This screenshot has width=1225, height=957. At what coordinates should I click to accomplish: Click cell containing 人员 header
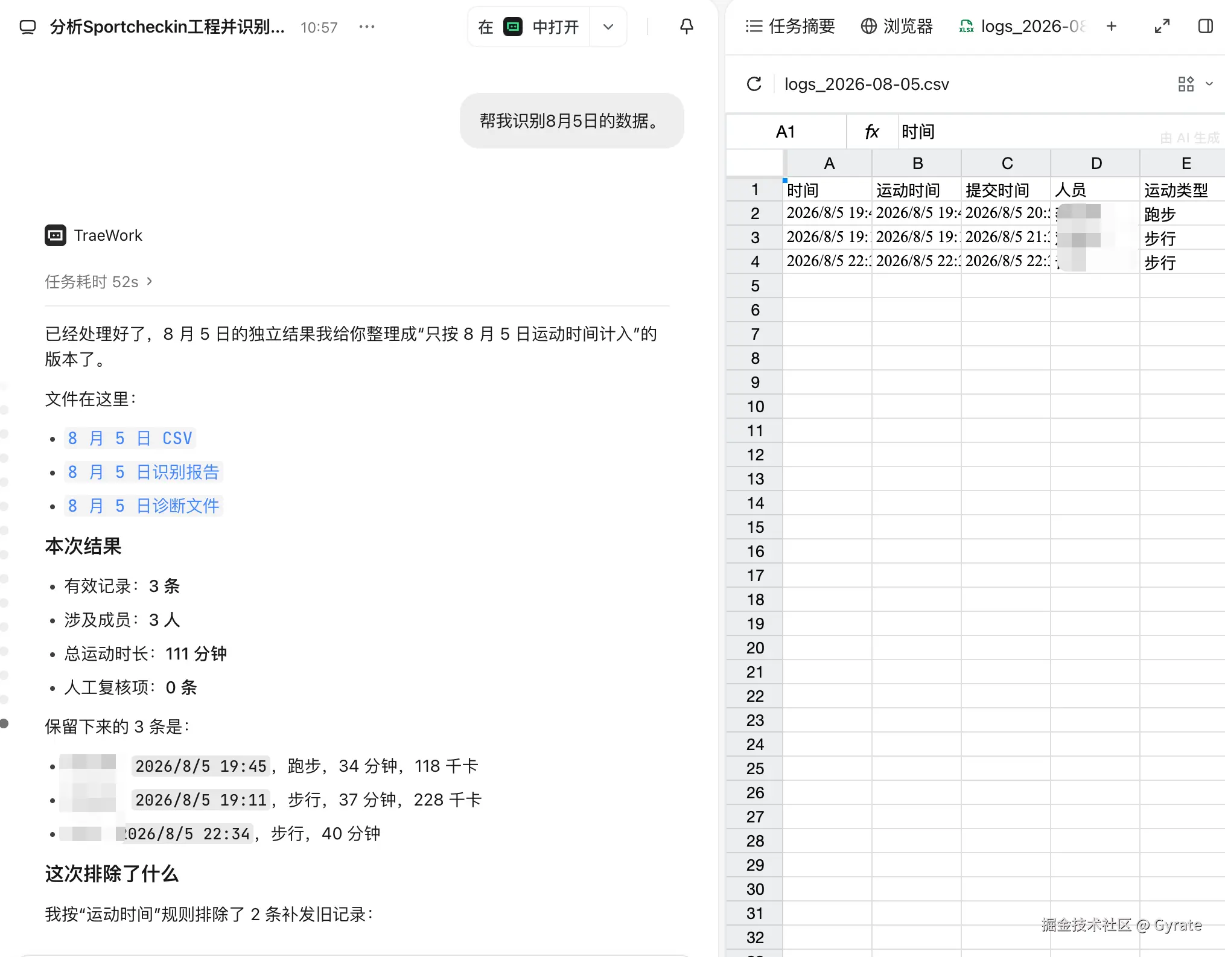(x=1095, y=190)
